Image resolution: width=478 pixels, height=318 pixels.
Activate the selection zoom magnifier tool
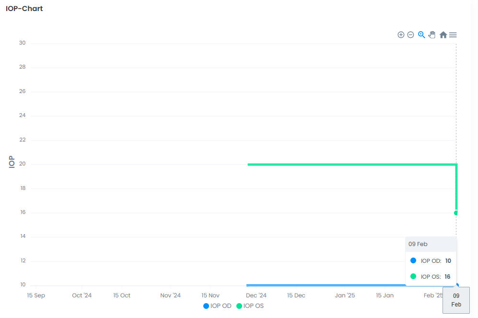[x=421, y=35]
